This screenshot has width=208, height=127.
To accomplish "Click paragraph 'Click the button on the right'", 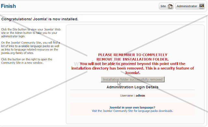I will coord(27,61).
